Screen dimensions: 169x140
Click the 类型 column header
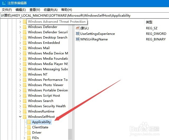[149, 22]
